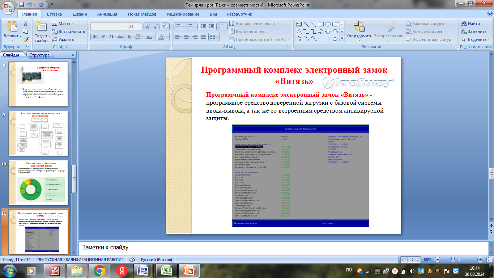This screenshot has width=494, height=278.
Task: Open the Выделить dropdown
Action: [475, 39]
